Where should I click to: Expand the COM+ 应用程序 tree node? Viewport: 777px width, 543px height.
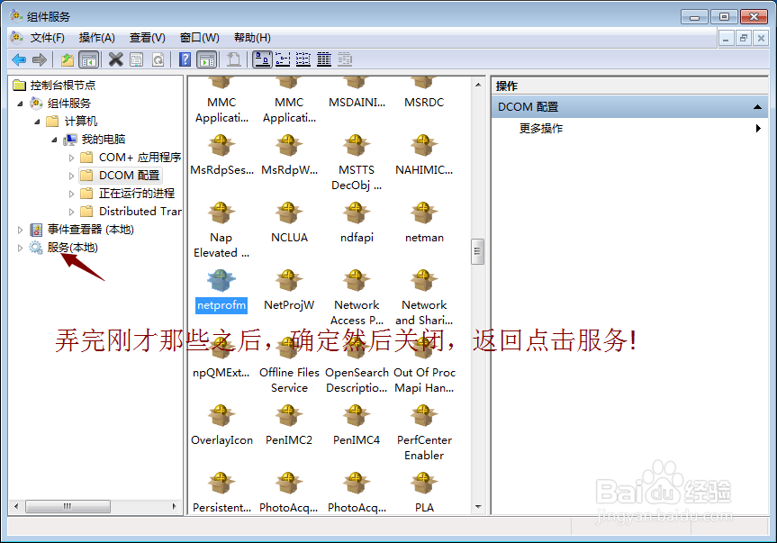pos(72,158)
